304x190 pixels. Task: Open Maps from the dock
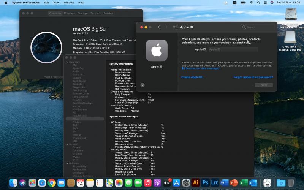click(x=109, y=183)
